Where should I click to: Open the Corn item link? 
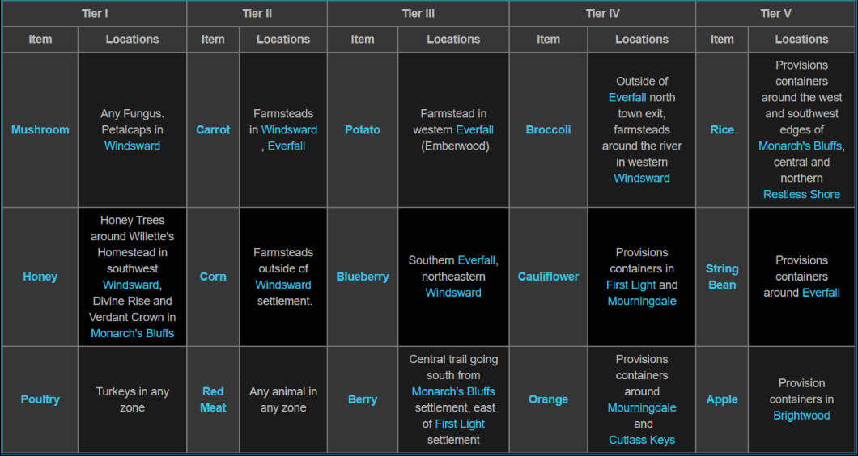tap(213, 277)
